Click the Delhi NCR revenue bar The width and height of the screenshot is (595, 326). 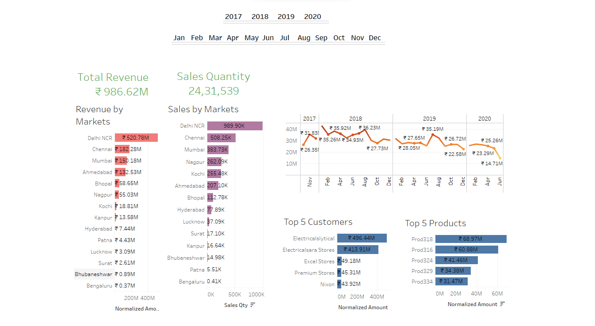click(x=136, y=137)
